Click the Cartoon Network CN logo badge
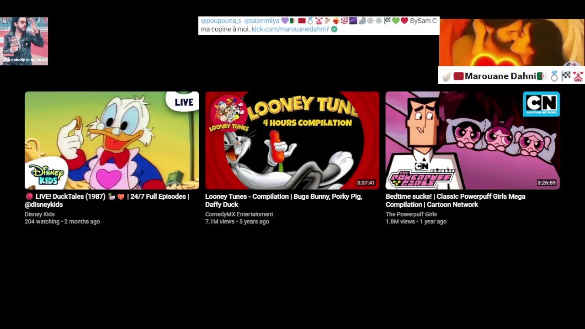Viewport: 585px width, 329px height. point(541,104)
